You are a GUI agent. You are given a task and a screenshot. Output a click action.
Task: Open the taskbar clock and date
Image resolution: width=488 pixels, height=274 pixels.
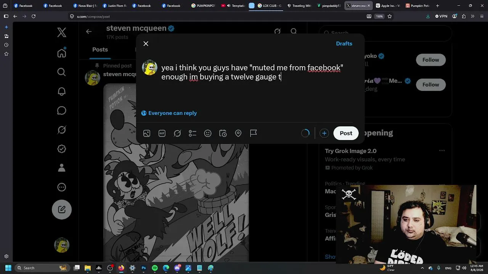pyautogui.click(x=476, y=268)
